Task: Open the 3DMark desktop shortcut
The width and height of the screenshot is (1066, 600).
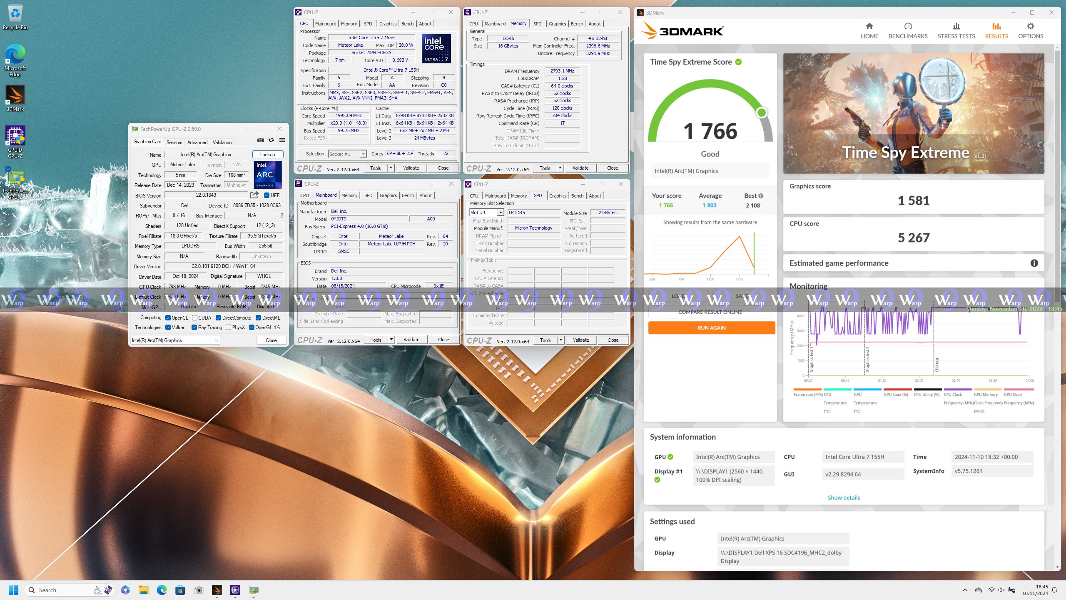Action: 15,98
